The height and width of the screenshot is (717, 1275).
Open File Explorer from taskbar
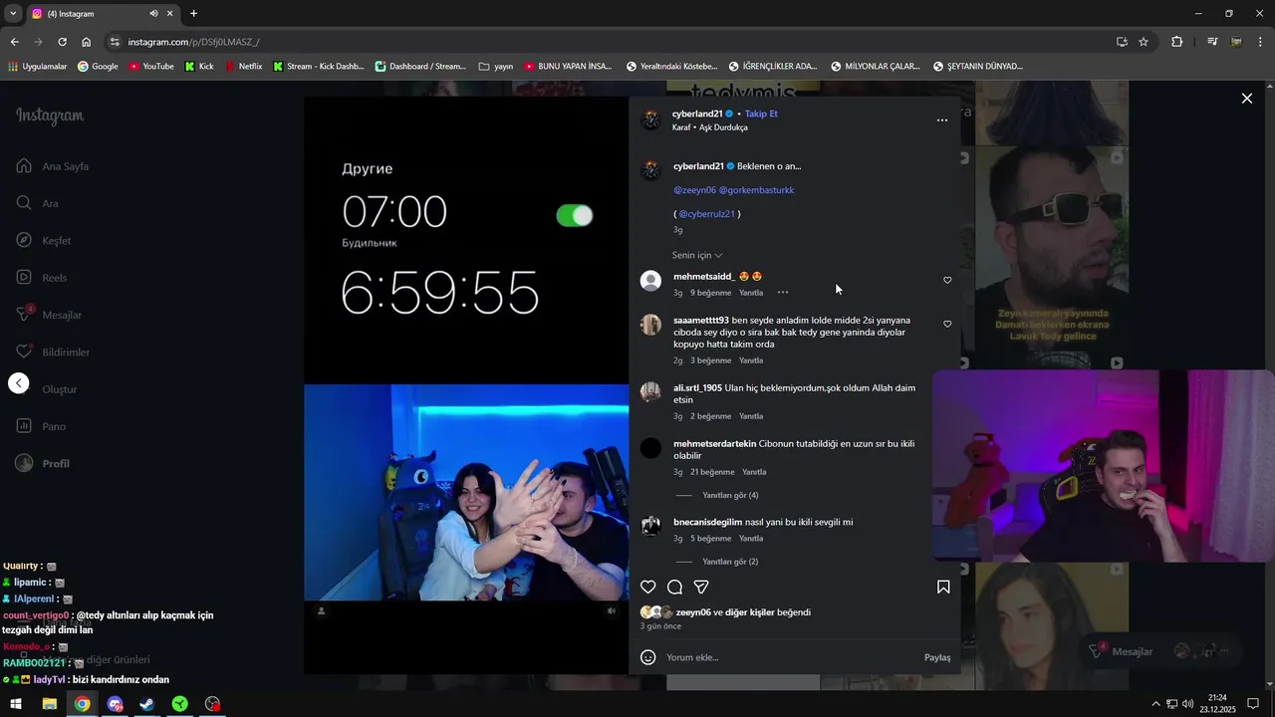(x=49, y=704)
